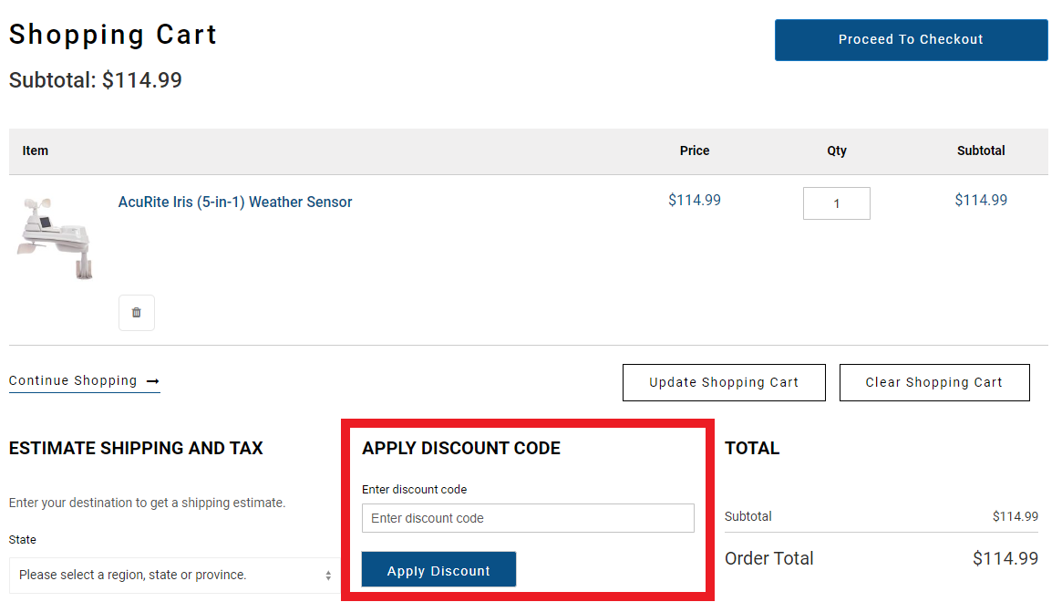This screenshot has width=1062, height=602.
Task: Click the Subtotal column header
Action: (x=981, y=150)
